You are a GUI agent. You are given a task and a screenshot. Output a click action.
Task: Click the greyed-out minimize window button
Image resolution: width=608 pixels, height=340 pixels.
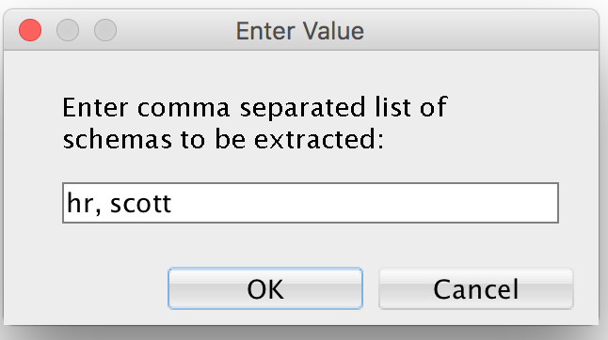[68, 30]
